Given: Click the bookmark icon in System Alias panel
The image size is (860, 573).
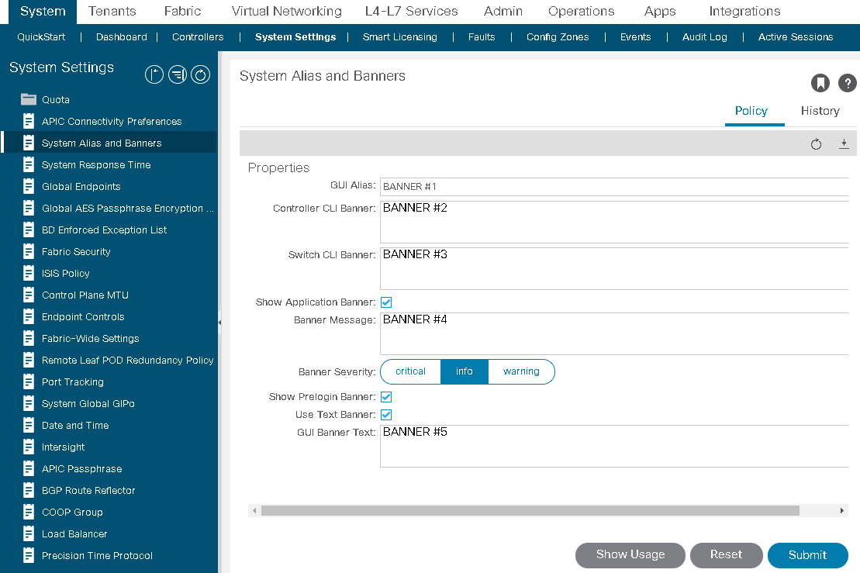Looking at the screenshot, I should 820,83.
